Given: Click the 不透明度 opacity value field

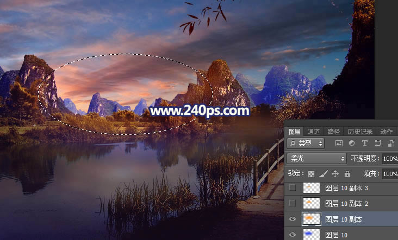Looking at the screenshot, I should tap(390, 159).
